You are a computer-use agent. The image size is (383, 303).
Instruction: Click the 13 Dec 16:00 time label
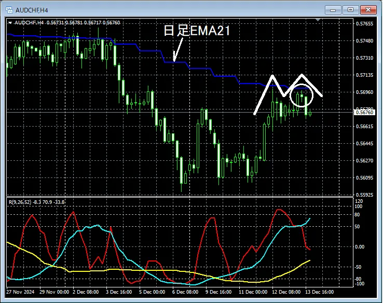[x=319, y=292]
